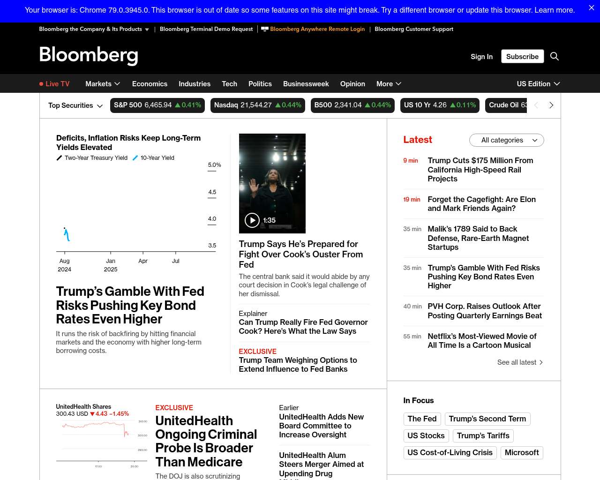600x480 pixels.
Task: Select the Crude Oil ticker chip
Action: coord(506,105)
